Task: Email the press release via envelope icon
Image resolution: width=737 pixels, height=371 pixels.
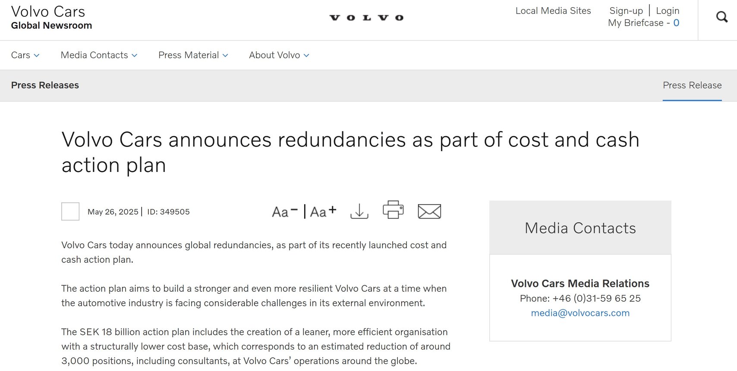Action: (429, 211)
